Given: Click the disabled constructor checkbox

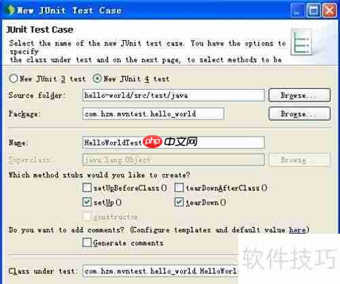Looking at the screenshot, I should coord(87,217).
